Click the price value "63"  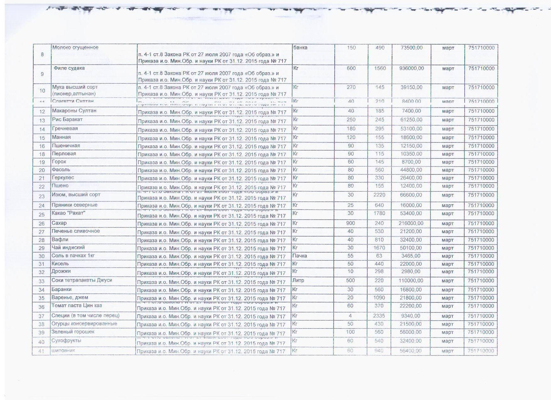tap(379, 256)
